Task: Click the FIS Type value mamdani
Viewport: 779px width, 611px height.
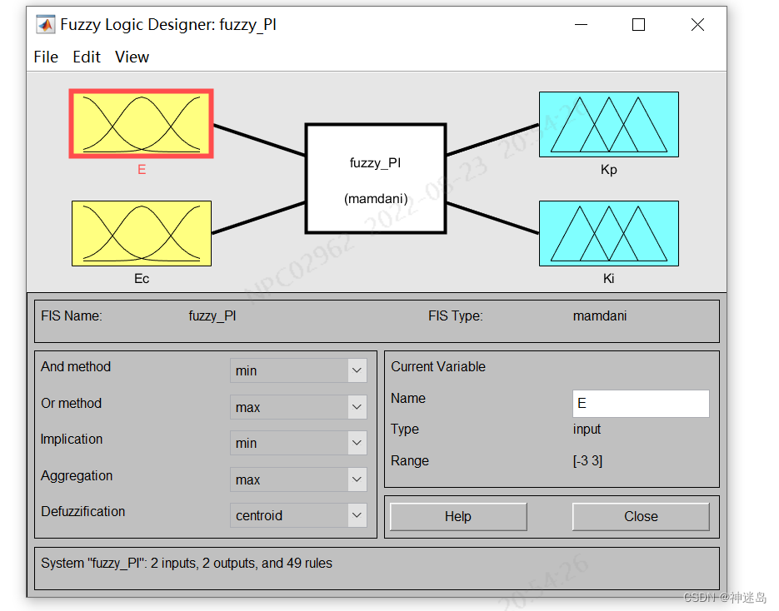Action: [600, 316]
